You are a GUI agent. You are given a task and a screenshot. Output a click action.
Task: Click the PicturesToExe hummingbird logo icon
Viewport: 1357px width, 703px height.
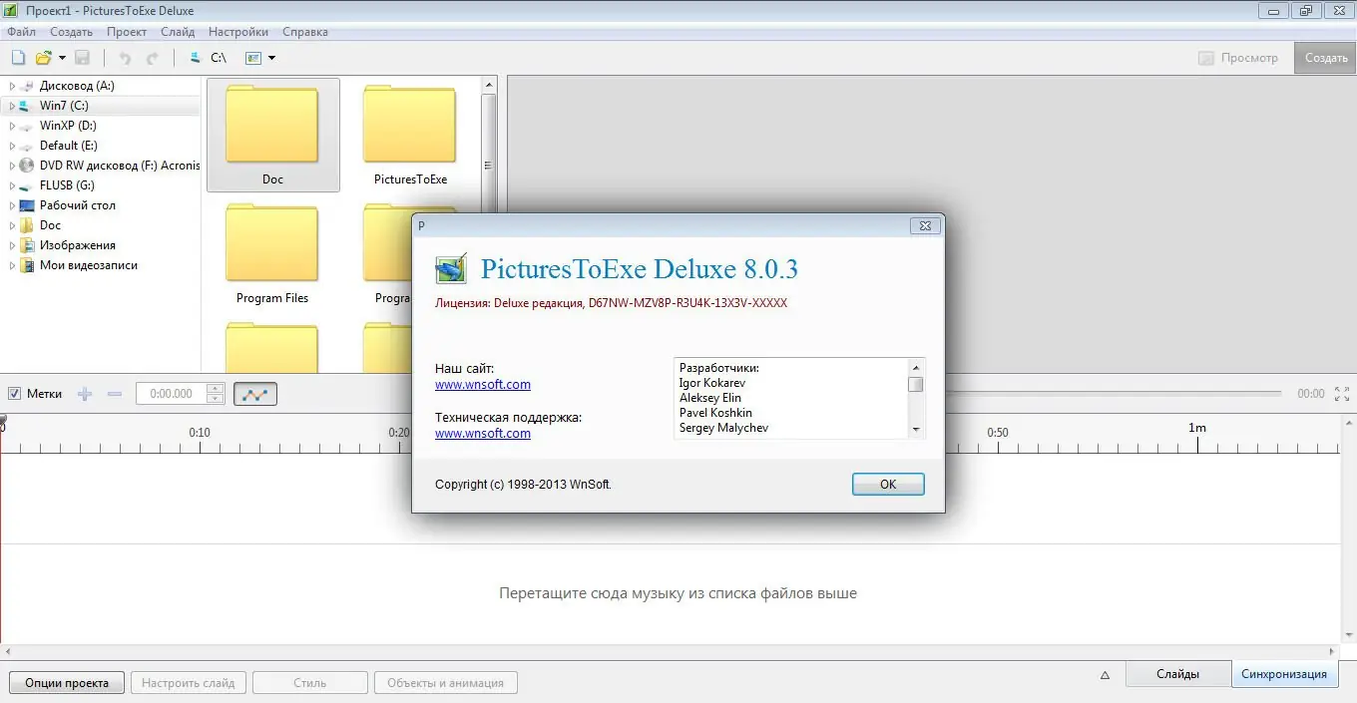451,269
